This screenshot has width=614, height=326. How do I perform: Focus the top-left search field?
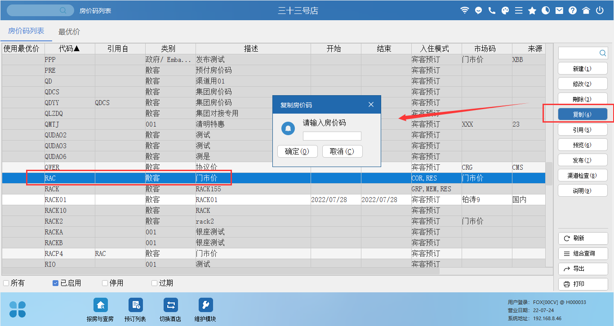[40, 10]
